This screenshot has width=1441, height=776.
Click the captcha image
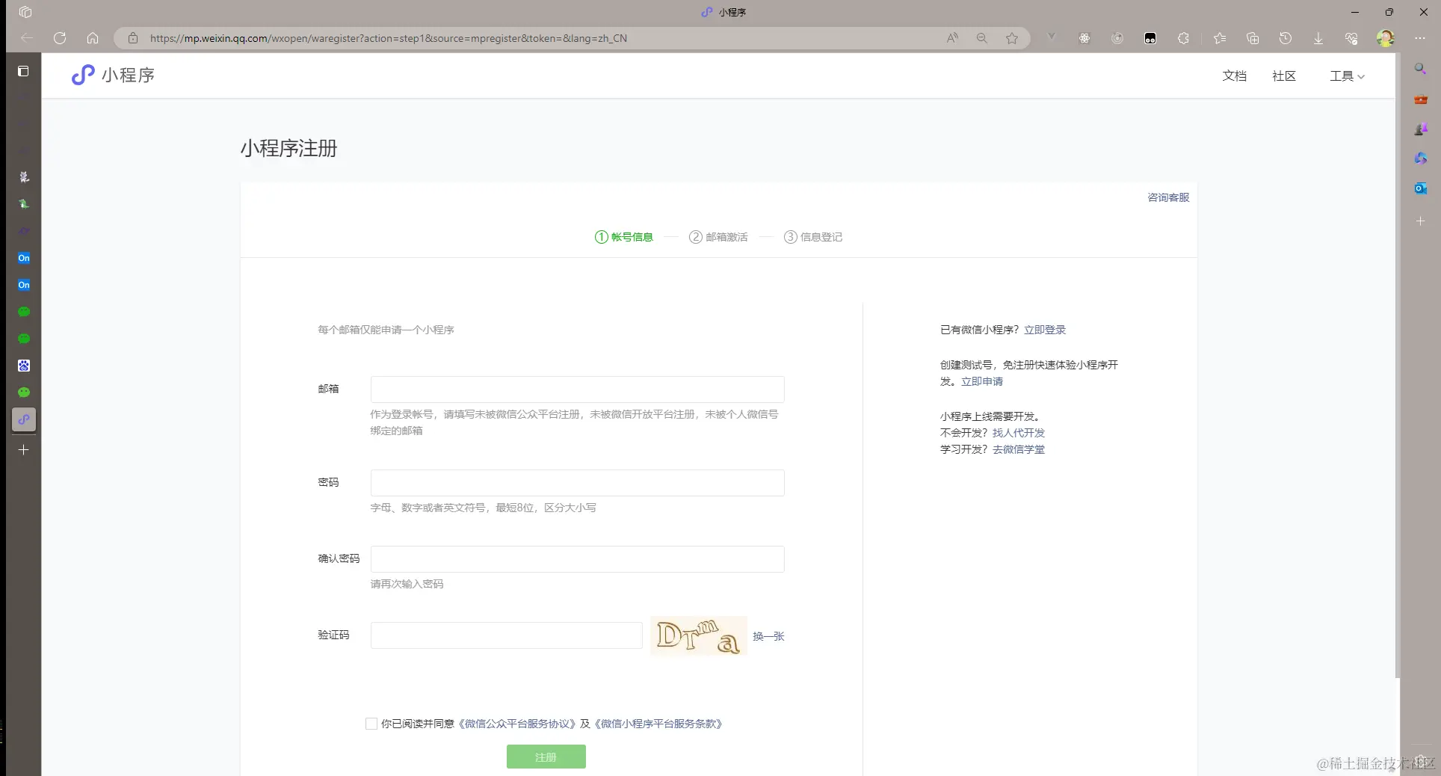tap(699, 635)
